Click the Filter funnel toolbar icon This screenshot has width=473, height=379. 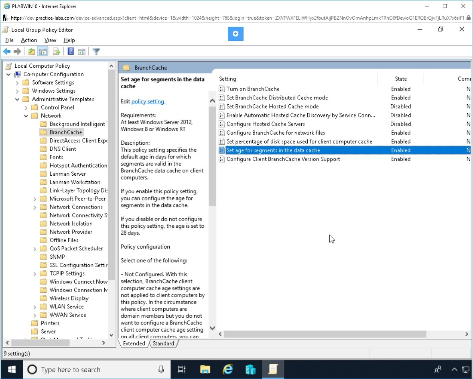(96, 52)
